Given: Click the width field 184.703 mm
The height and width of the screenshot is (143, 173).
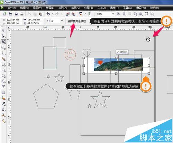Looking at the screenshot, I should point(35,20).
